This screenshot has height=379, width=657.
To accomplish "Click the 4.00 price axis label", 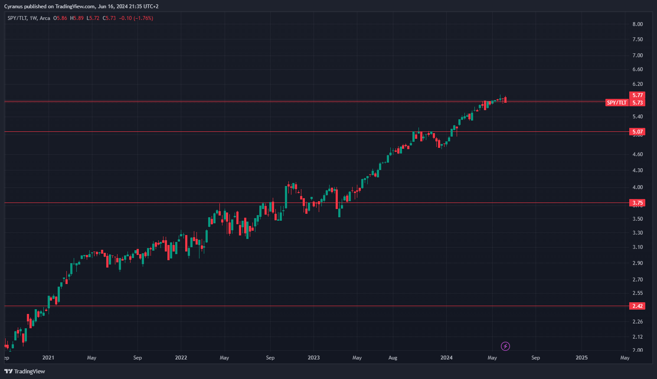I will click(637, 187).
